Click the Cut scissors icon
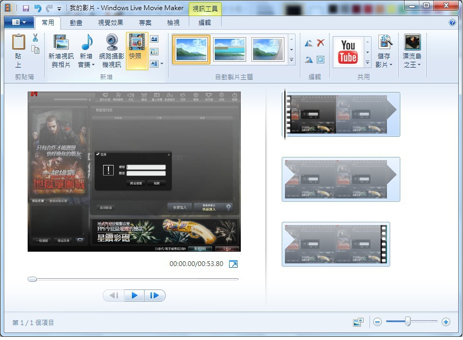463x340 pixels. tap(35, 38)
